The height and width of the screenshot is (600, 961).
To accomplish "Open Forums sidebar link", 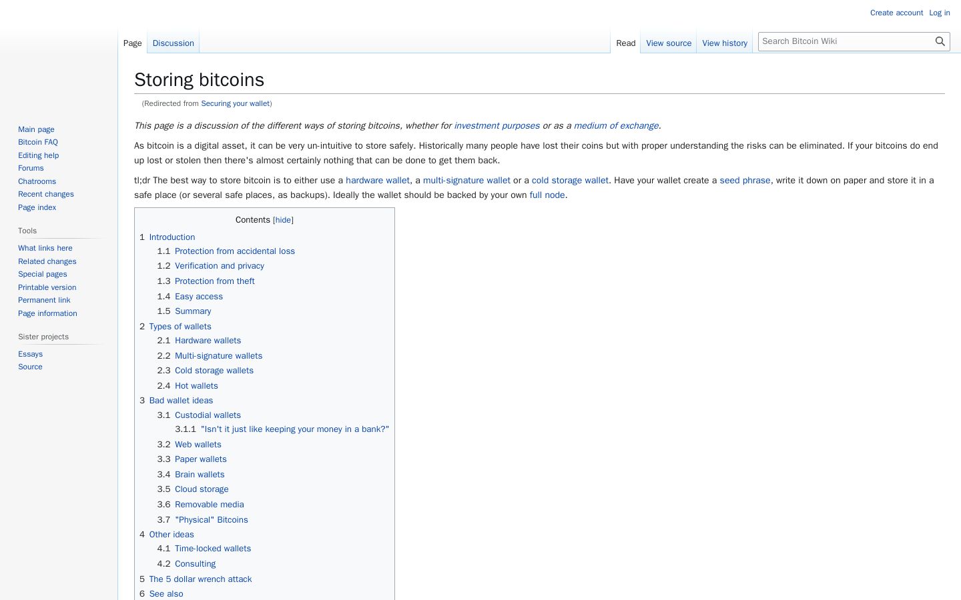I will pos(31,168).
